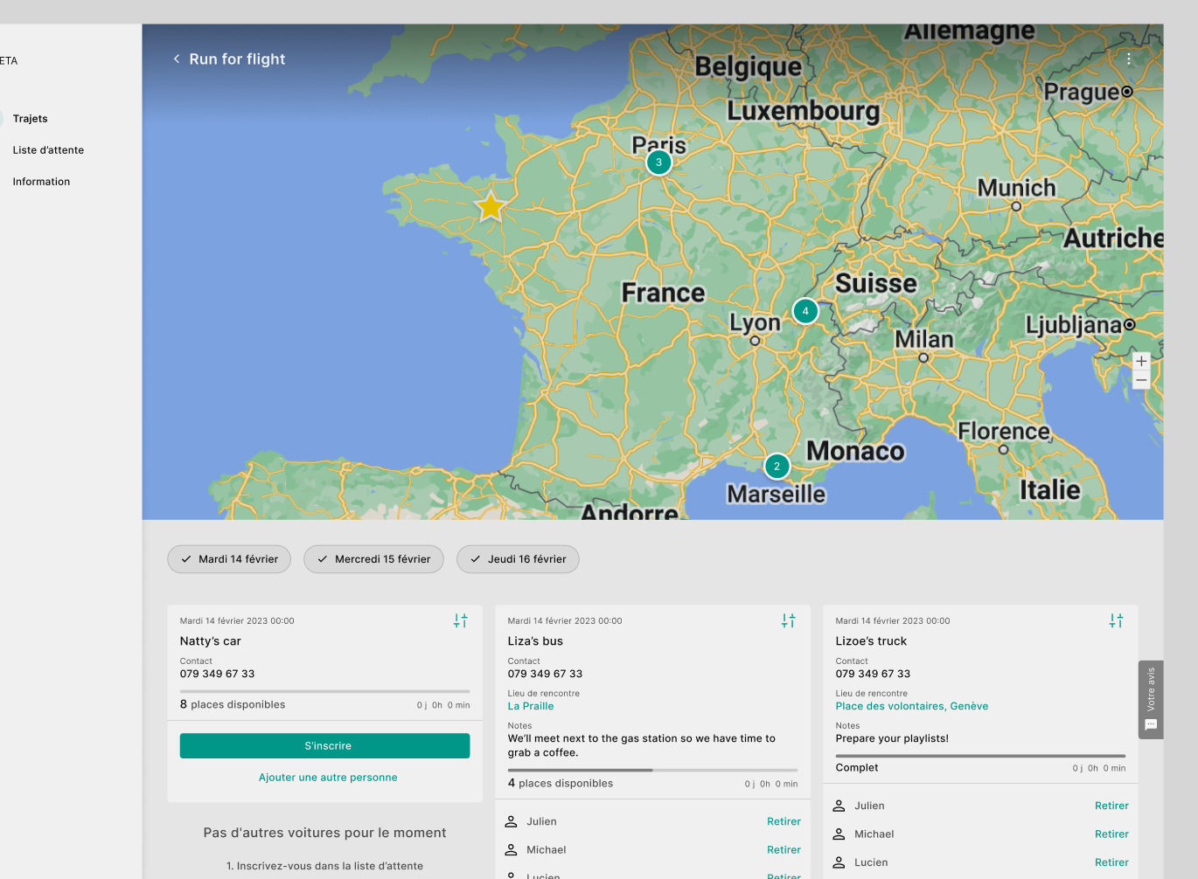The width and height of the screenshot is (1198, 879).
Task: Toggle the Jeudi 16 février filter chip
Action: click(518, 559)
